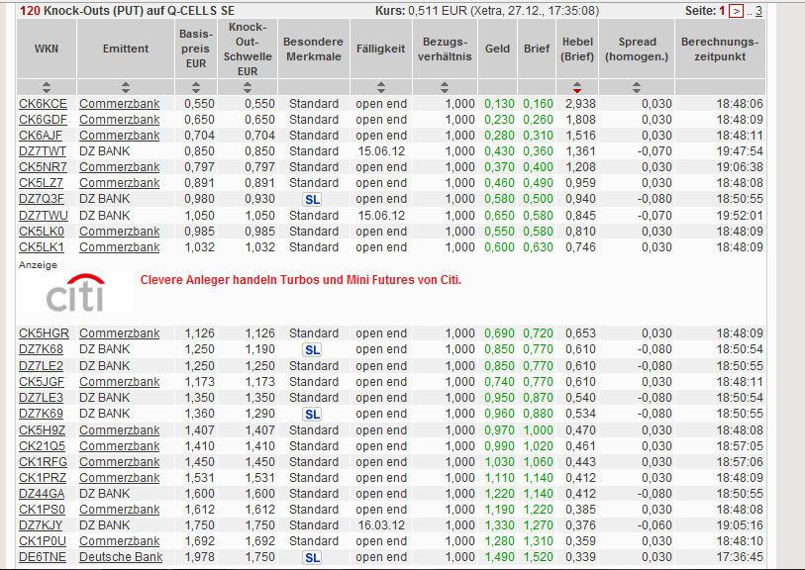Screen dimensions: 805x570
Task: Open Citi Turbos and Mini Futures ad link
Action: click(x=301, y=280)
